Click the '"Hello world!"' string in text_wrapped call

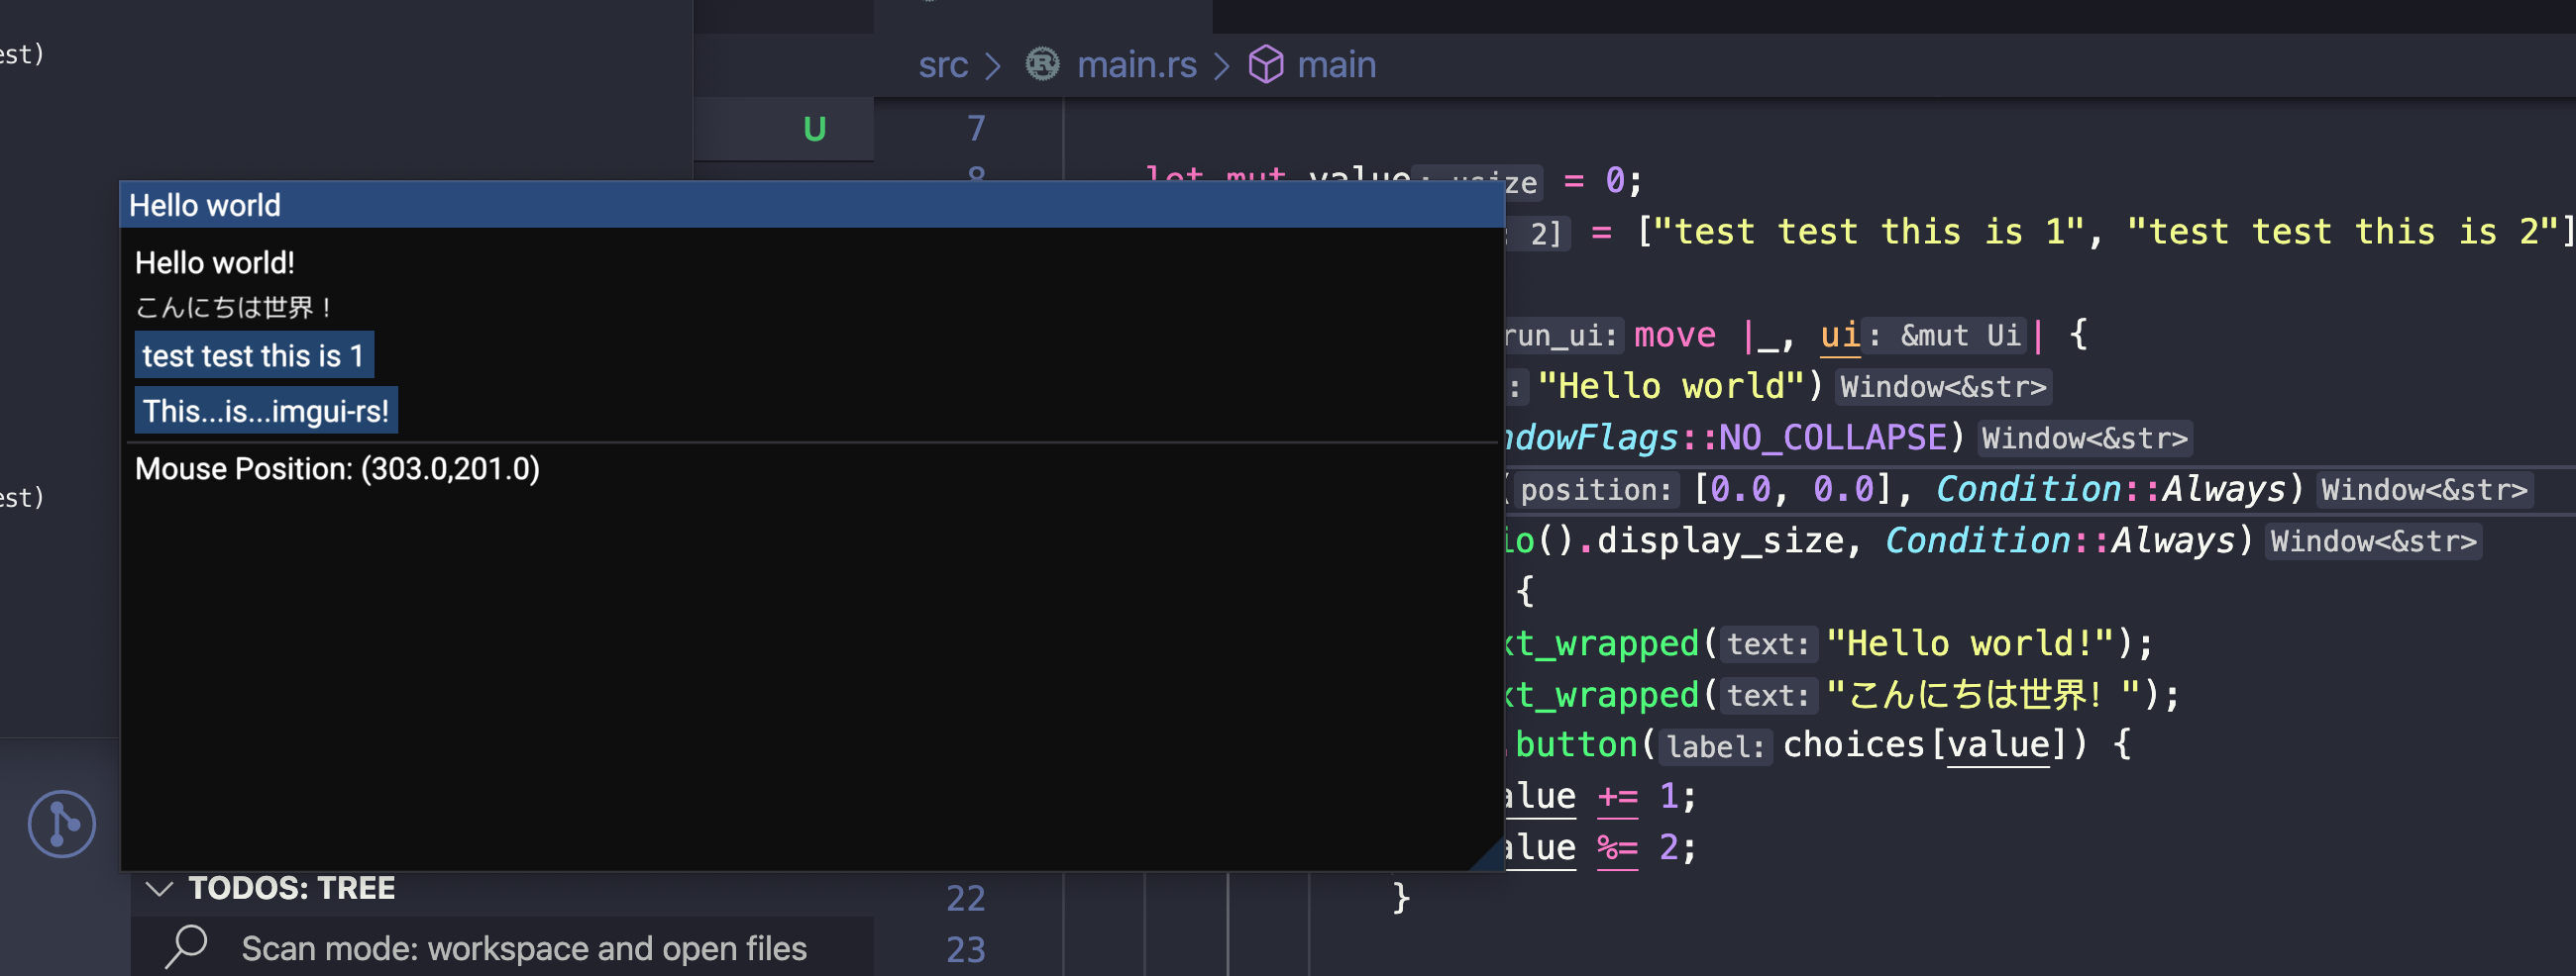(x=1970, y=643)
